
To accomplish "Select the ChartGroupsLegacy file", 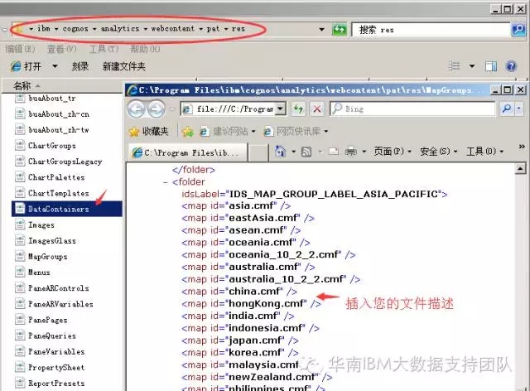I will click(65, 162).
